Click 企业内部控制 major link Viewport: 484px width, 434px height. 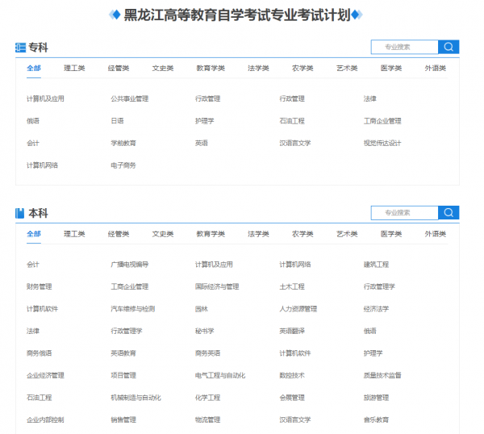point(45,420)
